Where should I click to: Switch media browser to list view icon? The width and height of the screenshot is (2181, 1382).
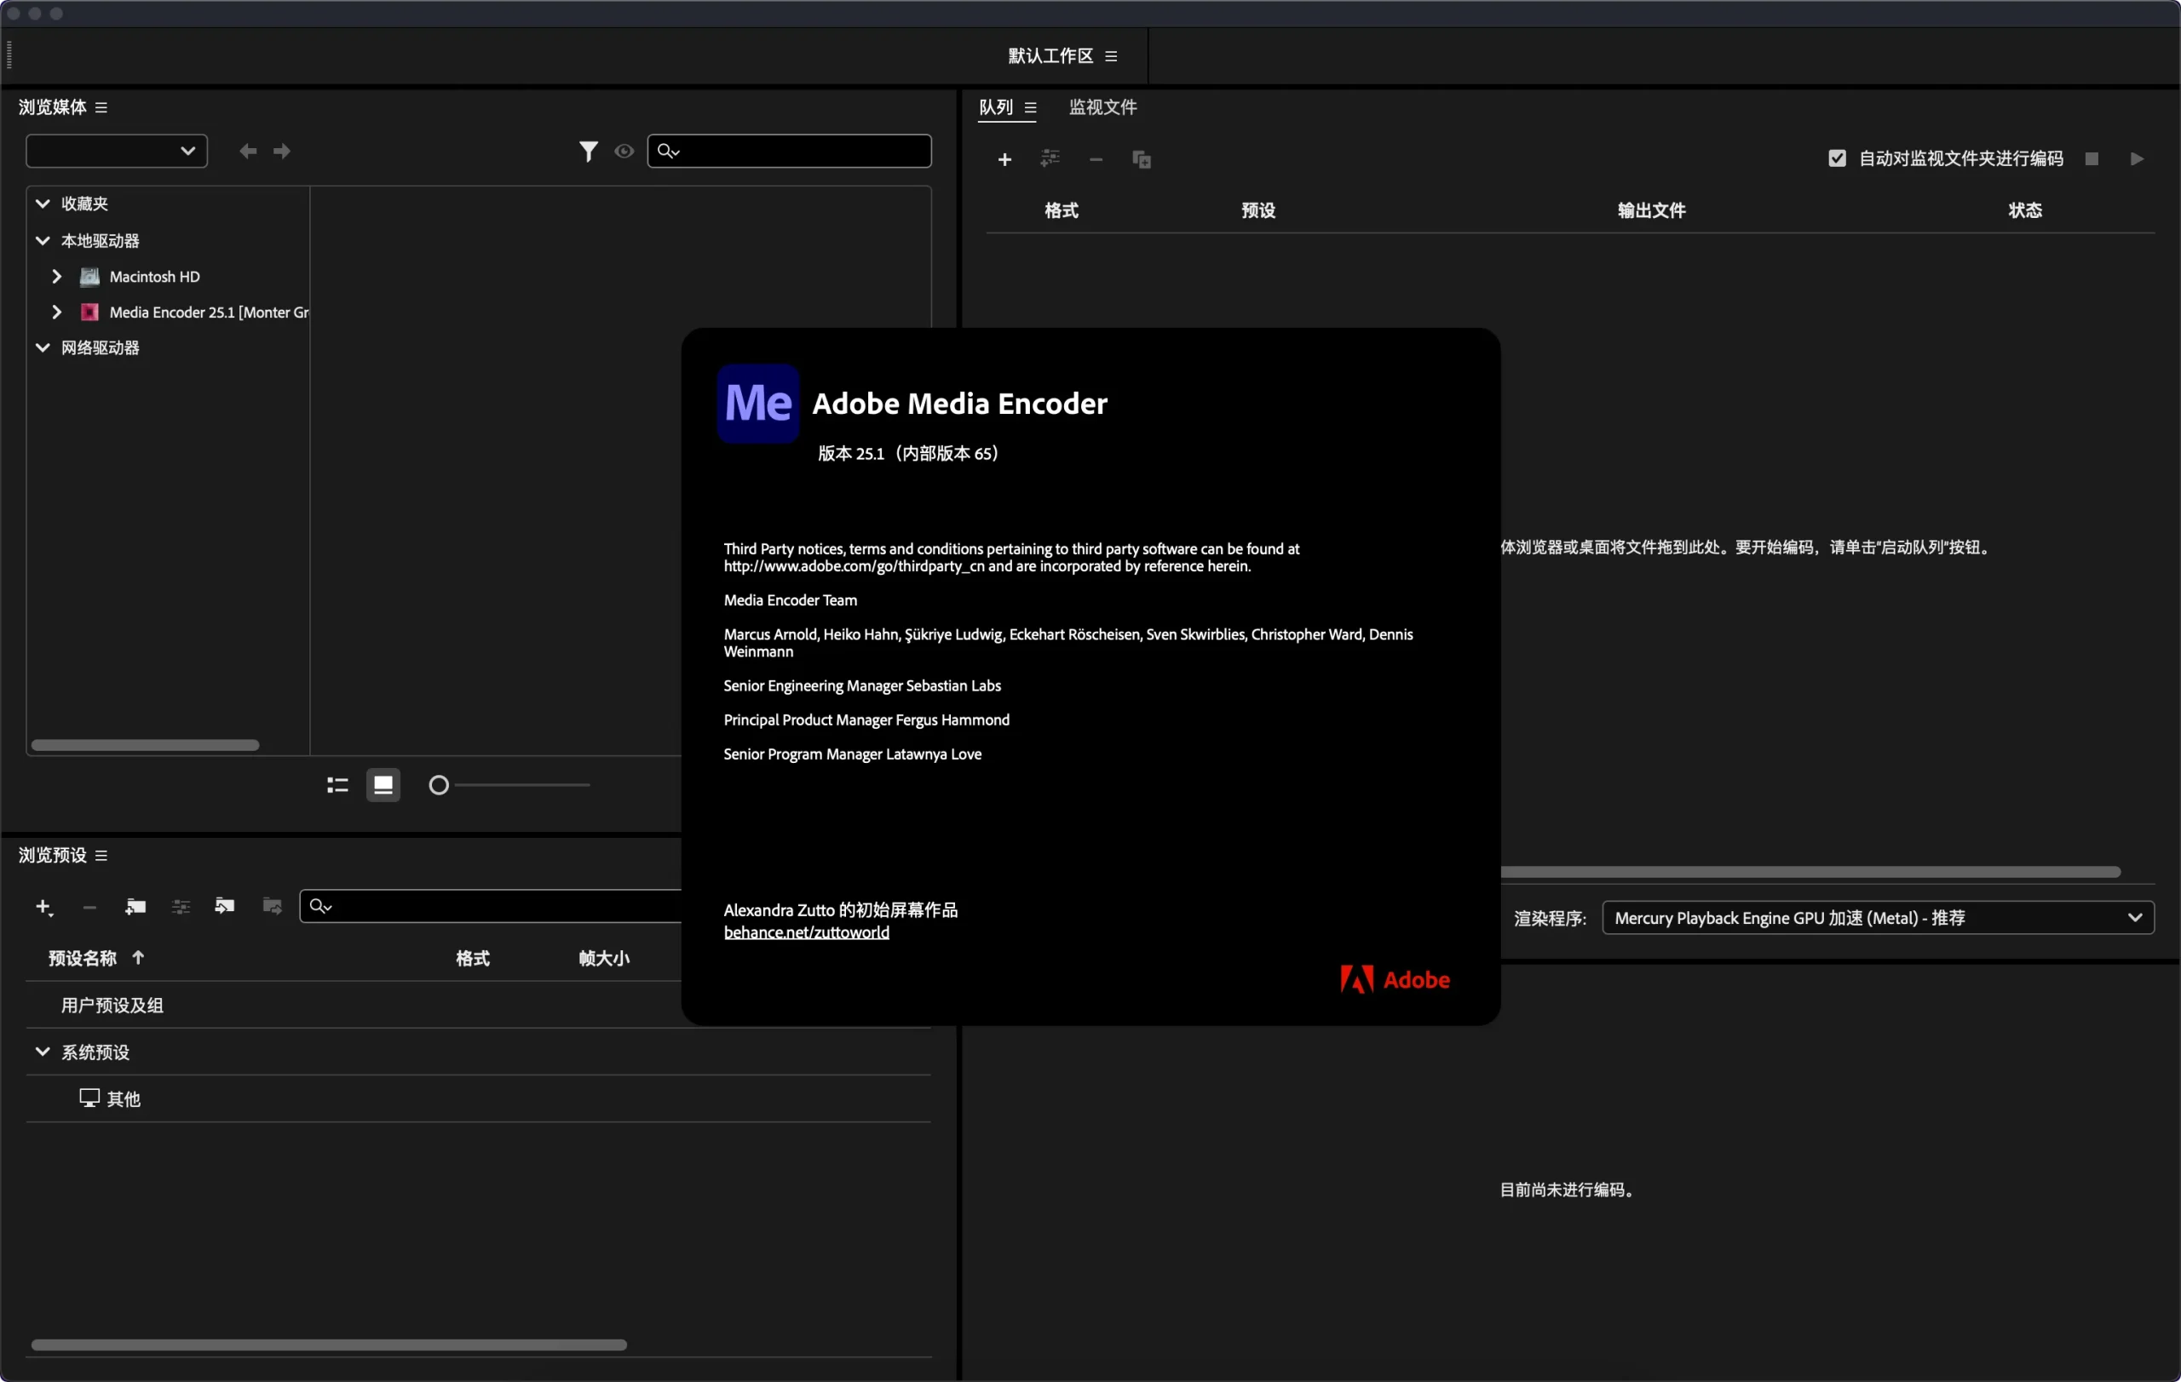(x=337, y=785)
